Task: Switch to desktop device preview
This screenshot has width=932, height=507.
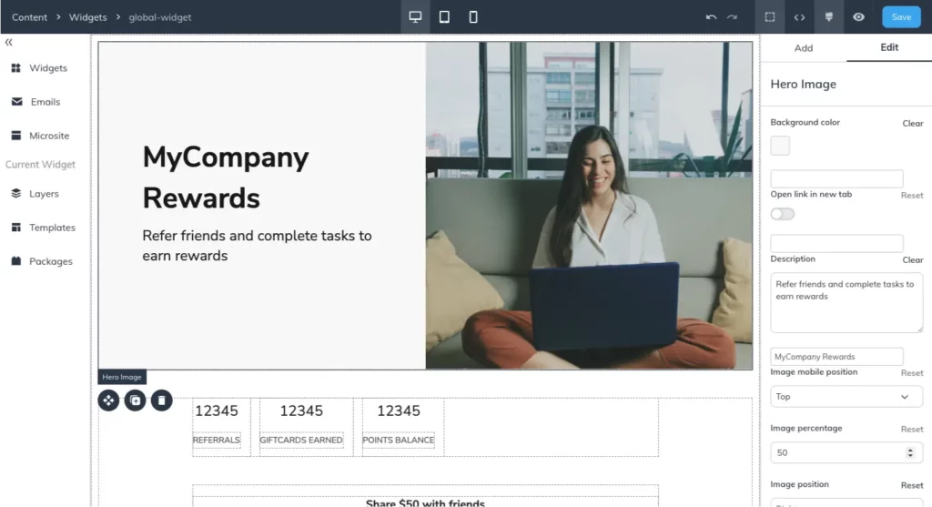Action: [x=415, y=17]
